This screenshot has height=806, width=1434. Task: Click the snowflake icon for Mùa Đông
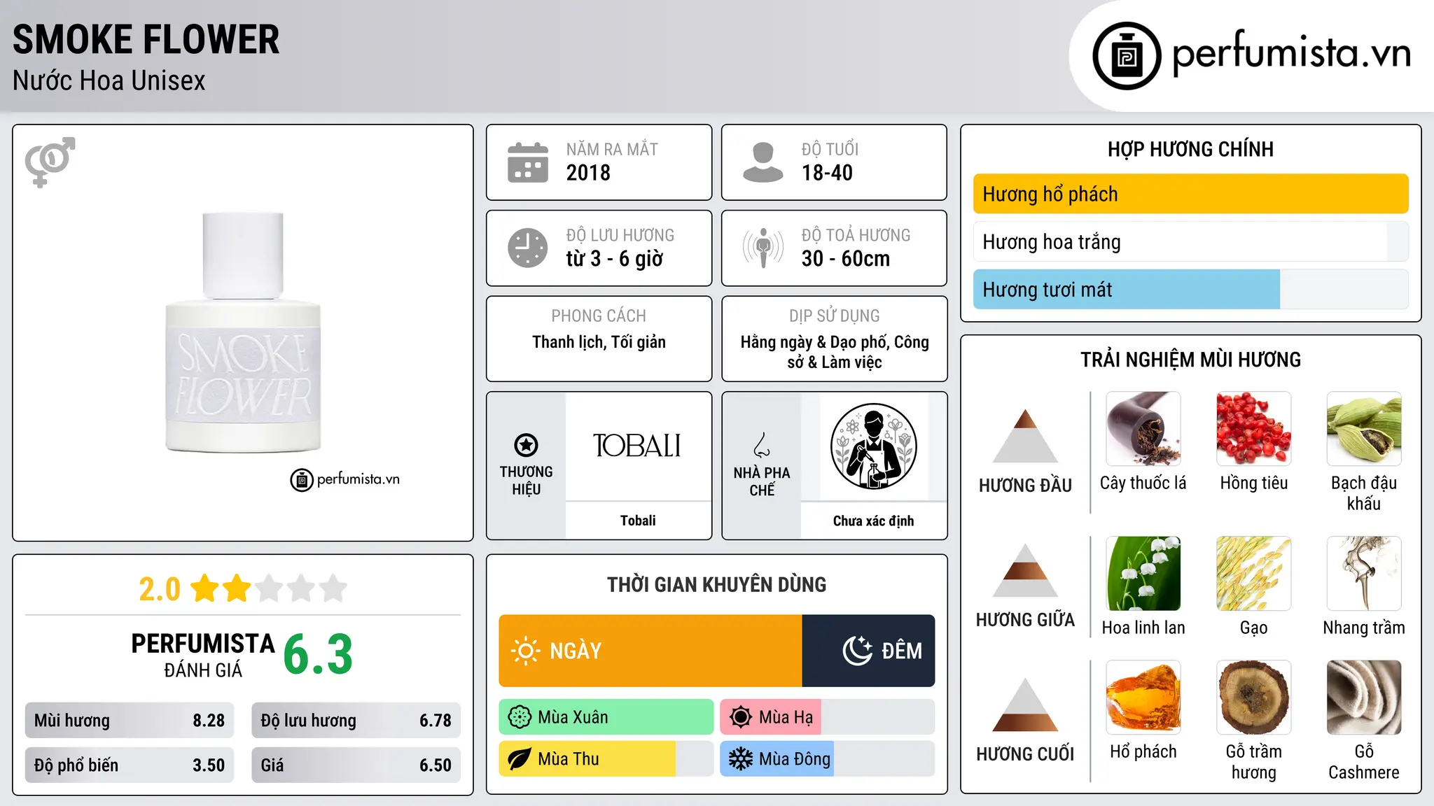(741, 759)
